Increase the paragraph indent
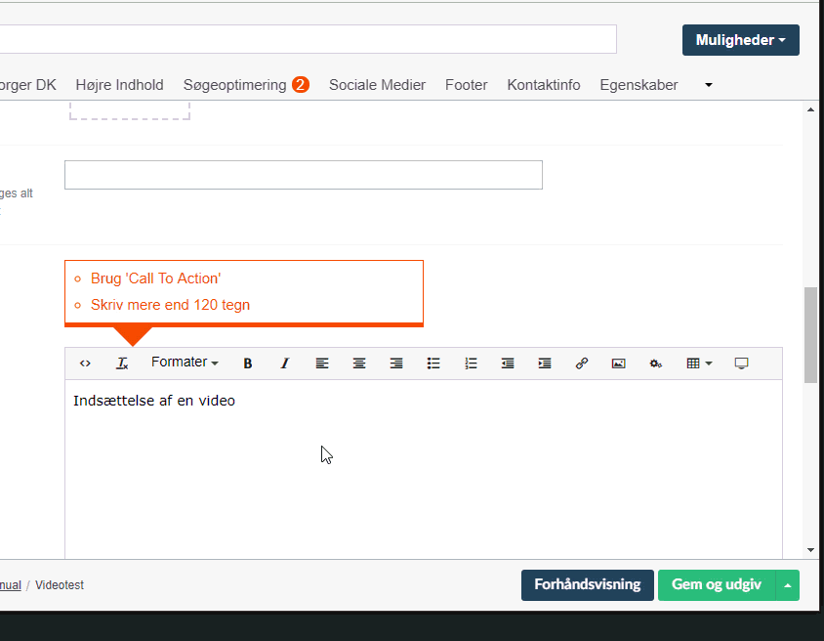This screenshot has width=824, height=641. pyautogui.click(x=545, y=363)
